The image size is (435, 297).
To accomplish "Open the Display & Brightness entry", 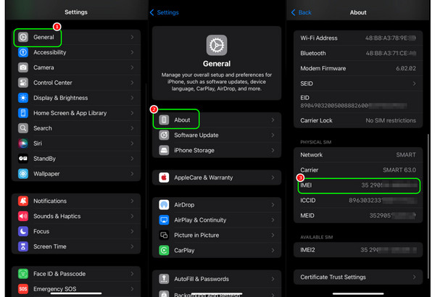I will point(76,98).
